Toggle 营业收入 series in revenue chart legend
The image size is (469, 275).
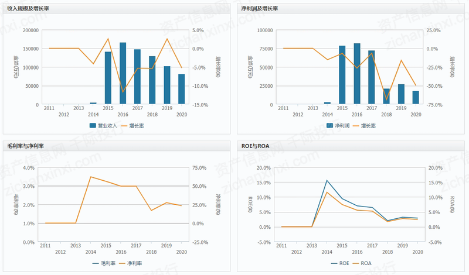(x=104, y=126)
